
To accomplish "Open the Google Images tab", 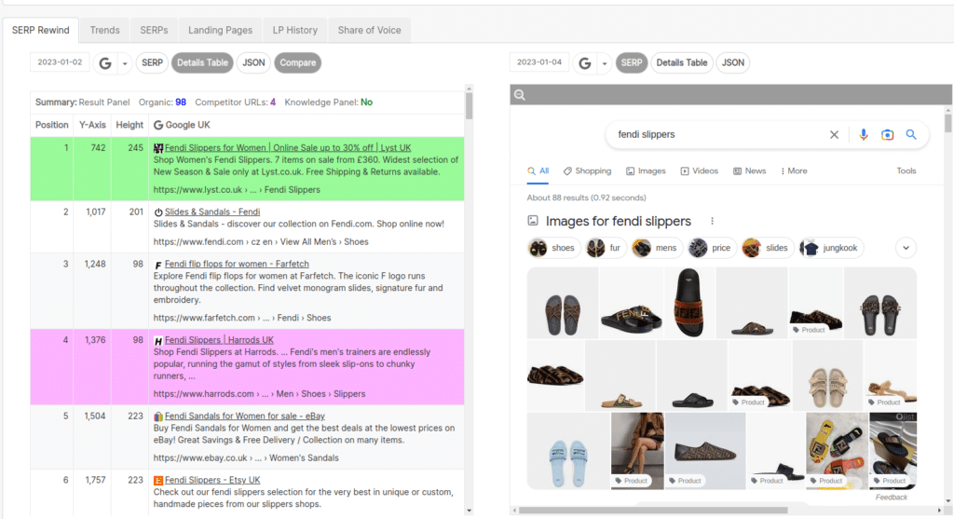I will pos(647,171).
